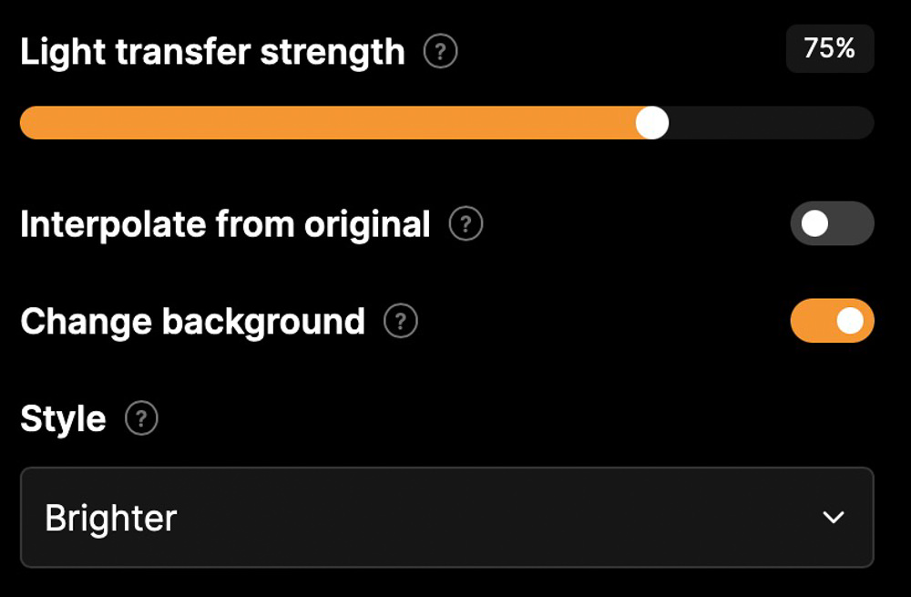Click the question mark icon next to Style

click(141, 418)
